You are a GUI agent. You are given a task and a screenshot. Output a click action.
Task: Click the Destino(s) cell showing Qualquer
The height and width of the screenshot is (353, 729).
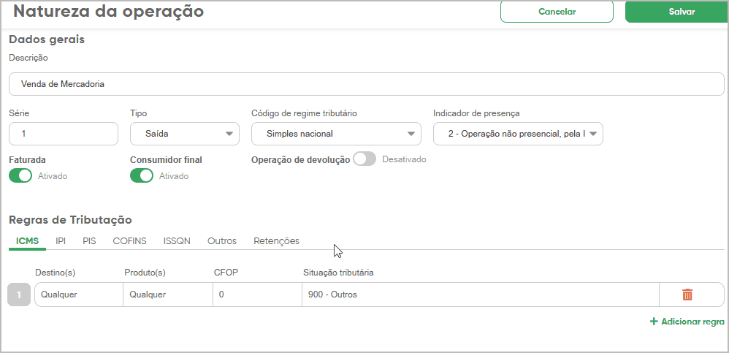pyautogui.click(x=79, y=295)
